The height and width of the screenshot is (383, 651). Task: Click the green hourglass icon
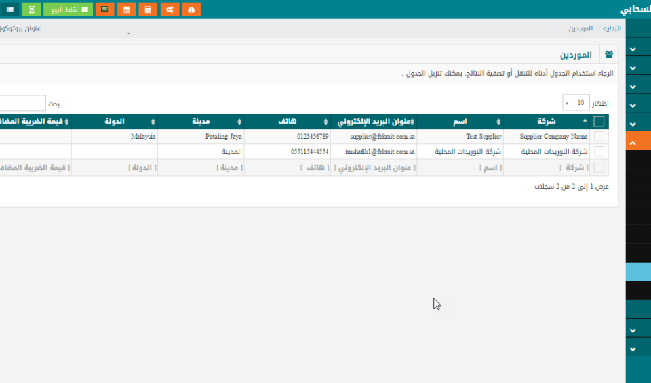(31, 9)
